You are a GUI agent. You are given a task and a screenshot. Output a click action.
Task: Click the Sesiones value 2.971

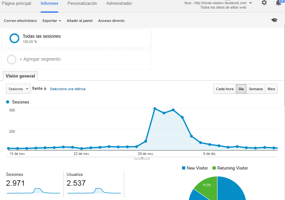click(15, 183)
